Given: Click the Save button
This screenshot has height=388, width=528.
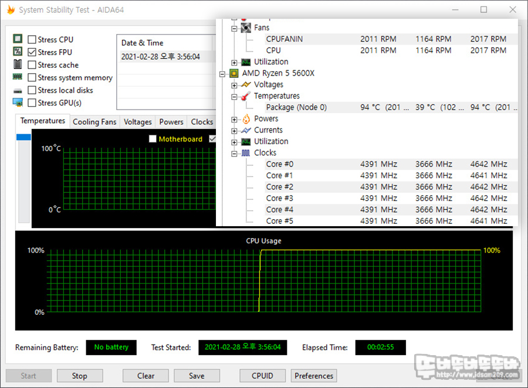Looking at the screenshot, I should 197,376.
